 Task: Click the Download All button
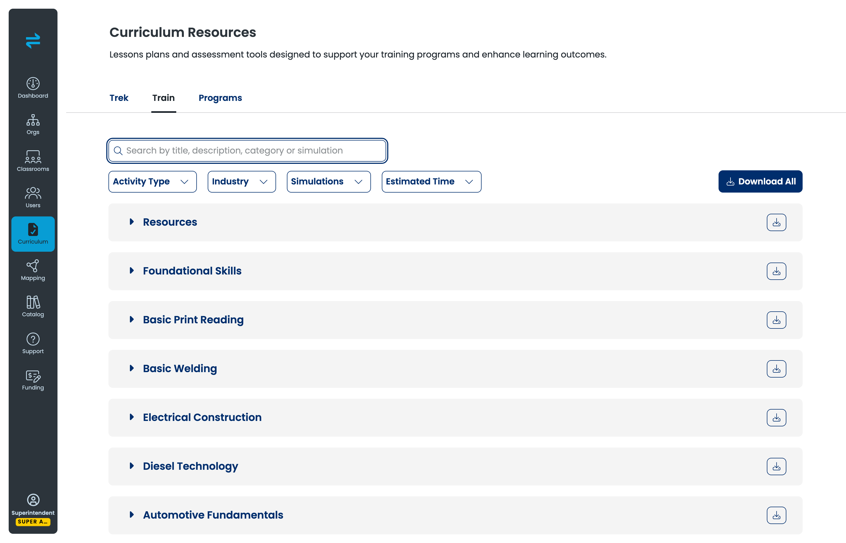(x=760, y=182)
